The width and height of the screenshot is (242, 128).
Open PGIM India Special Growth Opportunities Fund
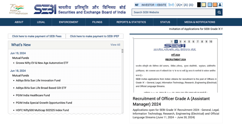pos(44,103)
